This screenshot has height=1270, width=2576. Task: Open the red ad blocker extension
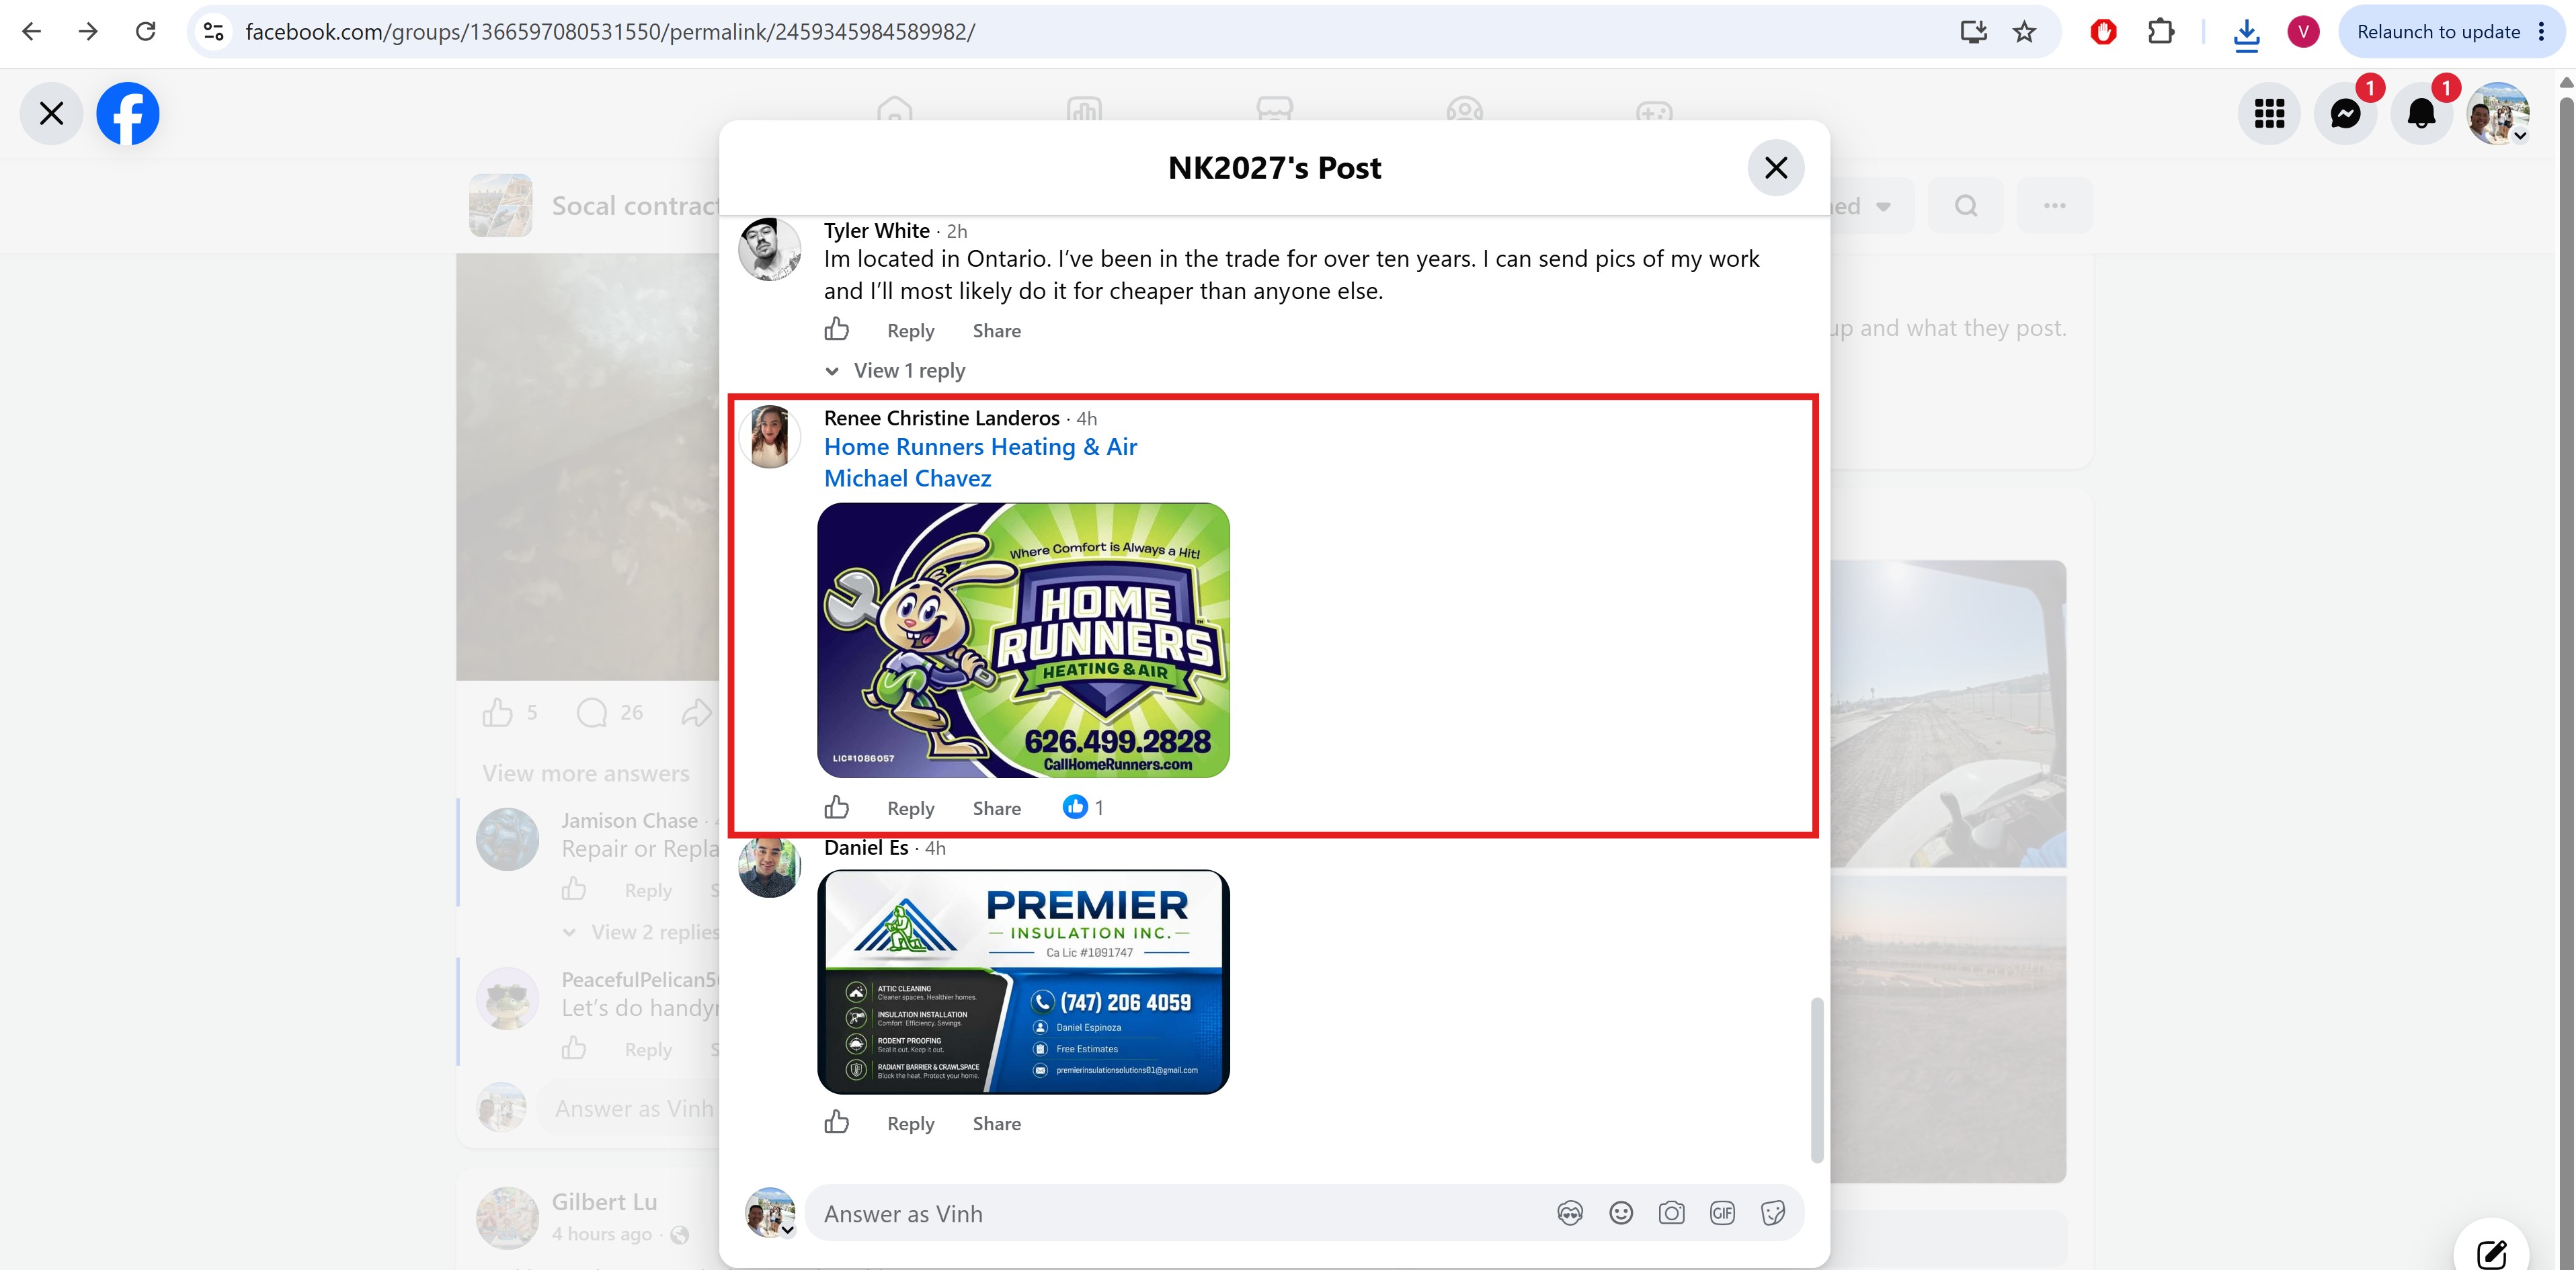[2103, 32]
